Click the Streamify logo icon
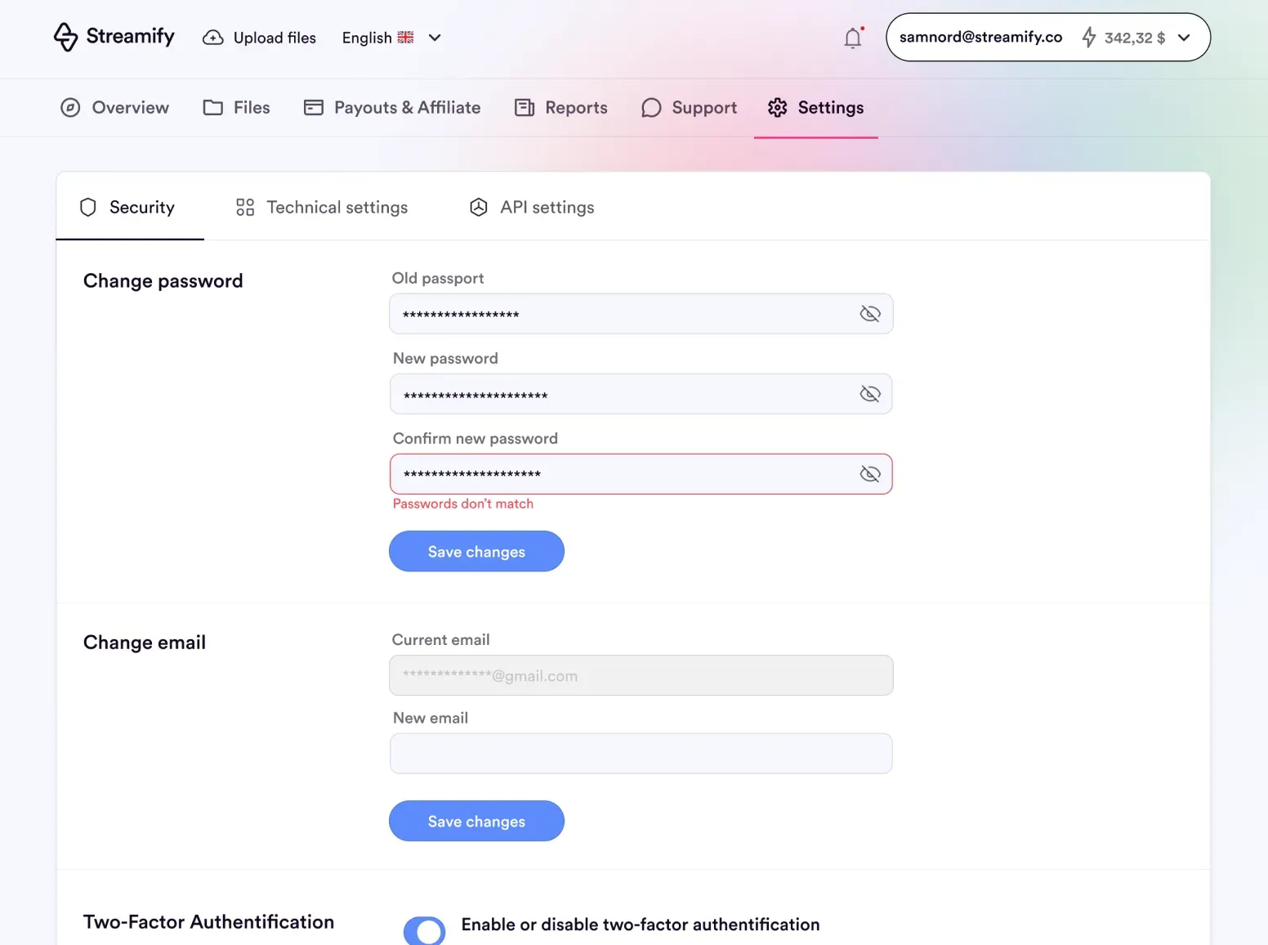 pos(65,37)
